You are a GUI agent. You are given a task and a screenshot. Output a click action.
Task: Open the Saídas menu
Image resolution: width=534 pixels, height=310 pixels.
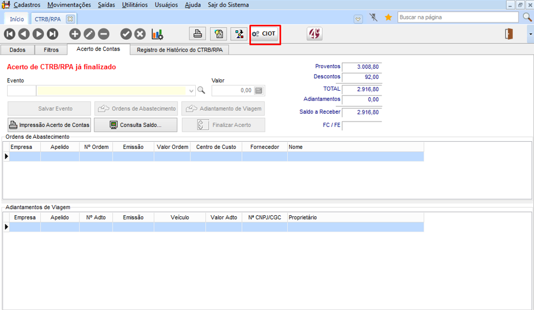coord(106,5)
